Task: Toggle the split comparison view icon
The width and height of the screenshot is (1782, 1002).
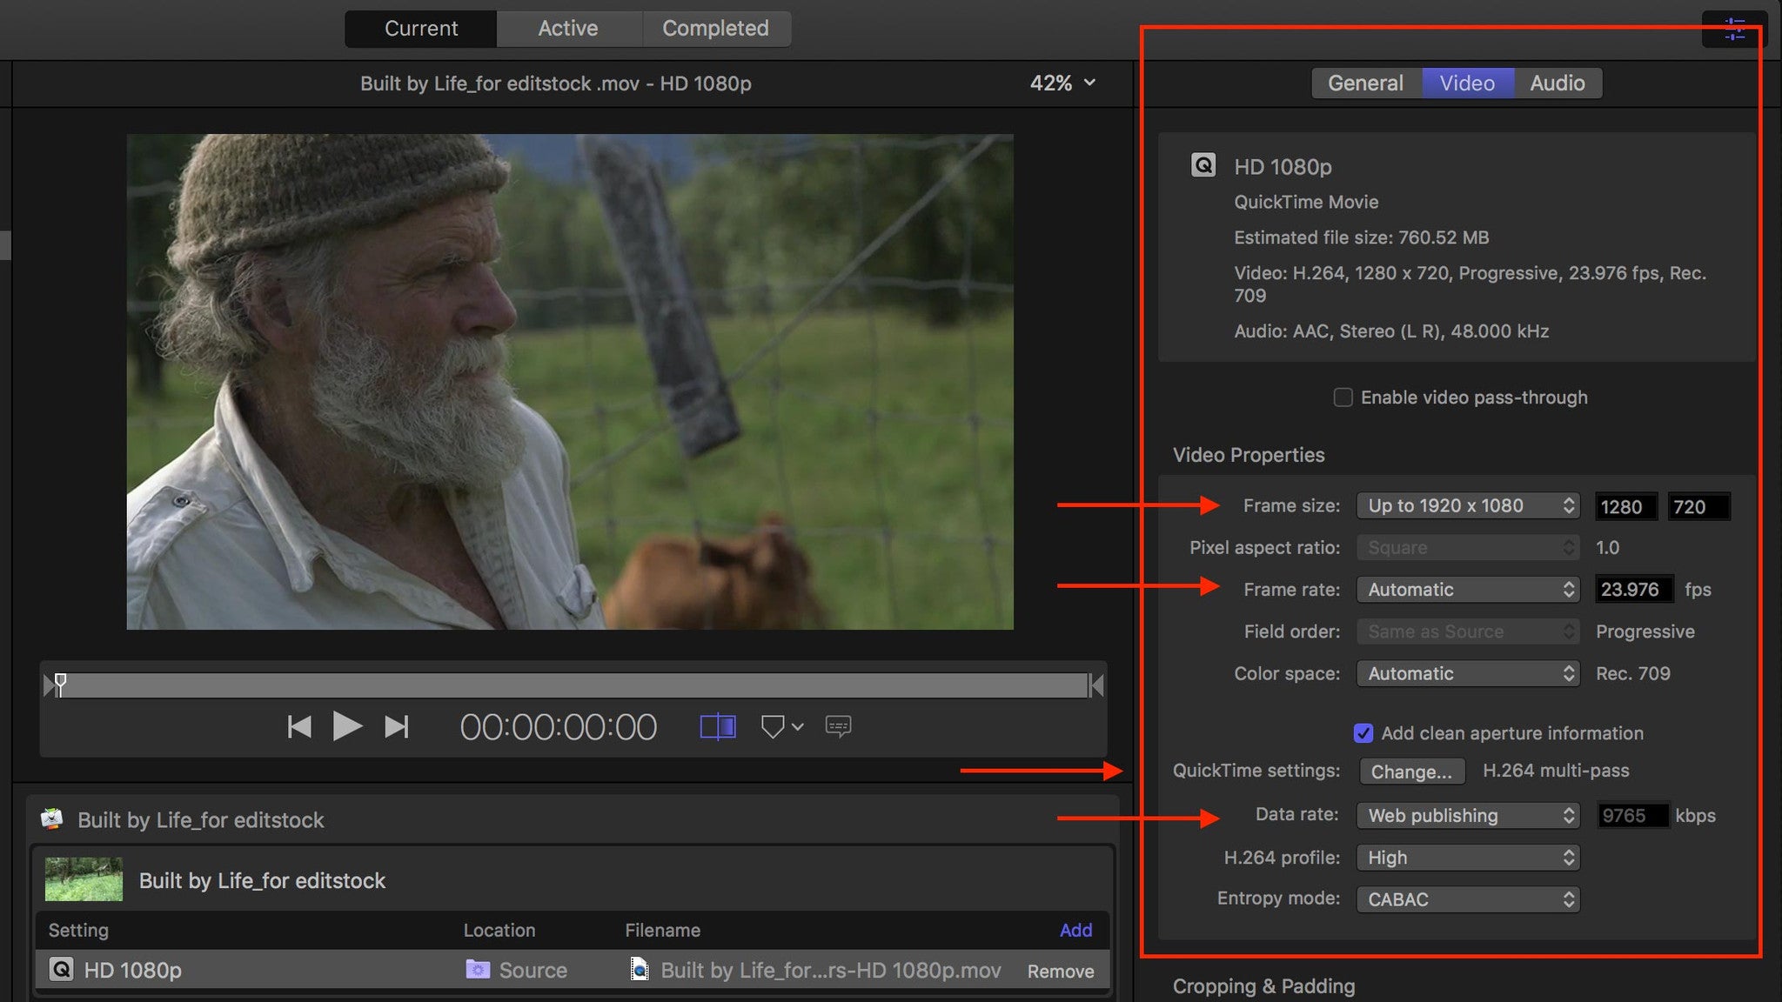Action: (718, 726)
